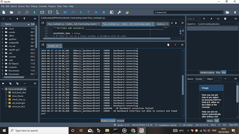Click the file explorer horizontal scrollbar
This screenshot has height=134, width=239.
tap(14, 77)
